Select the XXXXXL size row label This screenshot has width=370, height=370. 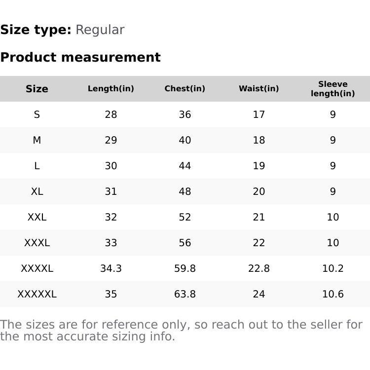point(37,294)
